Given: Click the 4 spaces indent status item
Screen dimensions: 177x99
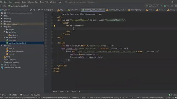Looking at the screenshot, I should [168, 98].
